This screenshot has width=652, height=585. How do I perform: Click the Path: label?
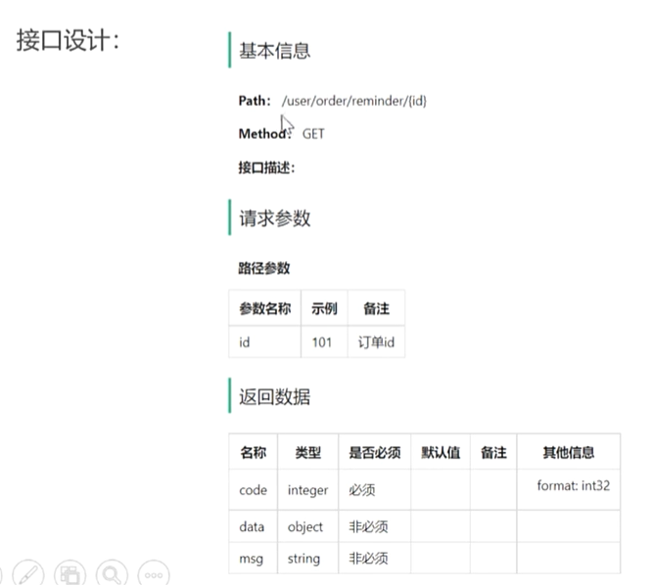[x=255, y=101]
